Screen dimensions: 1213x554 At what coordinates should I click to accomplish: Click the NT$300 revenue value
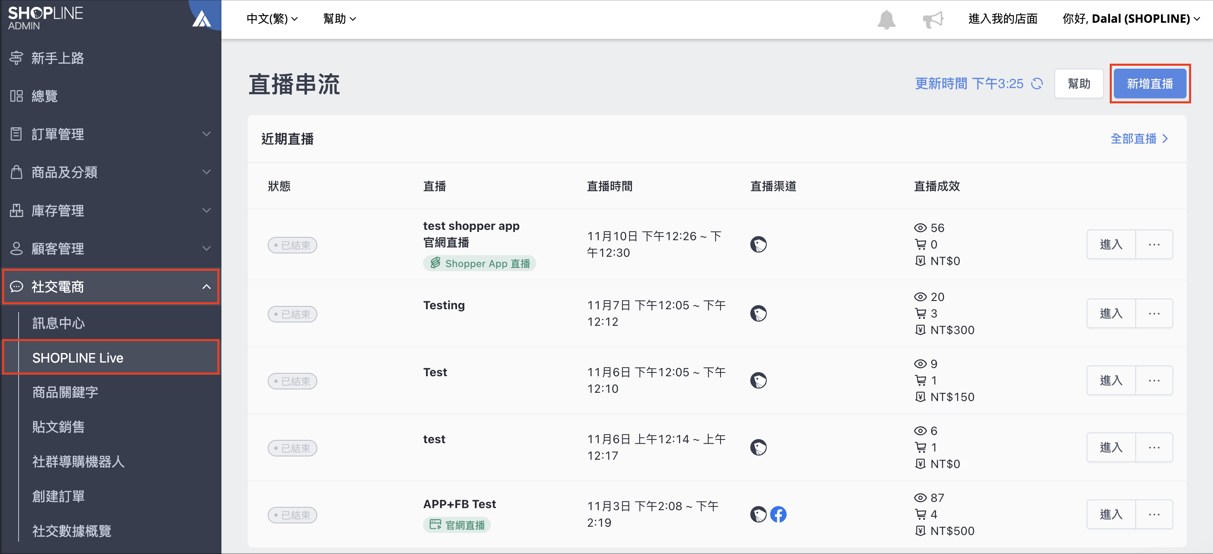click(x=952, y=330)
